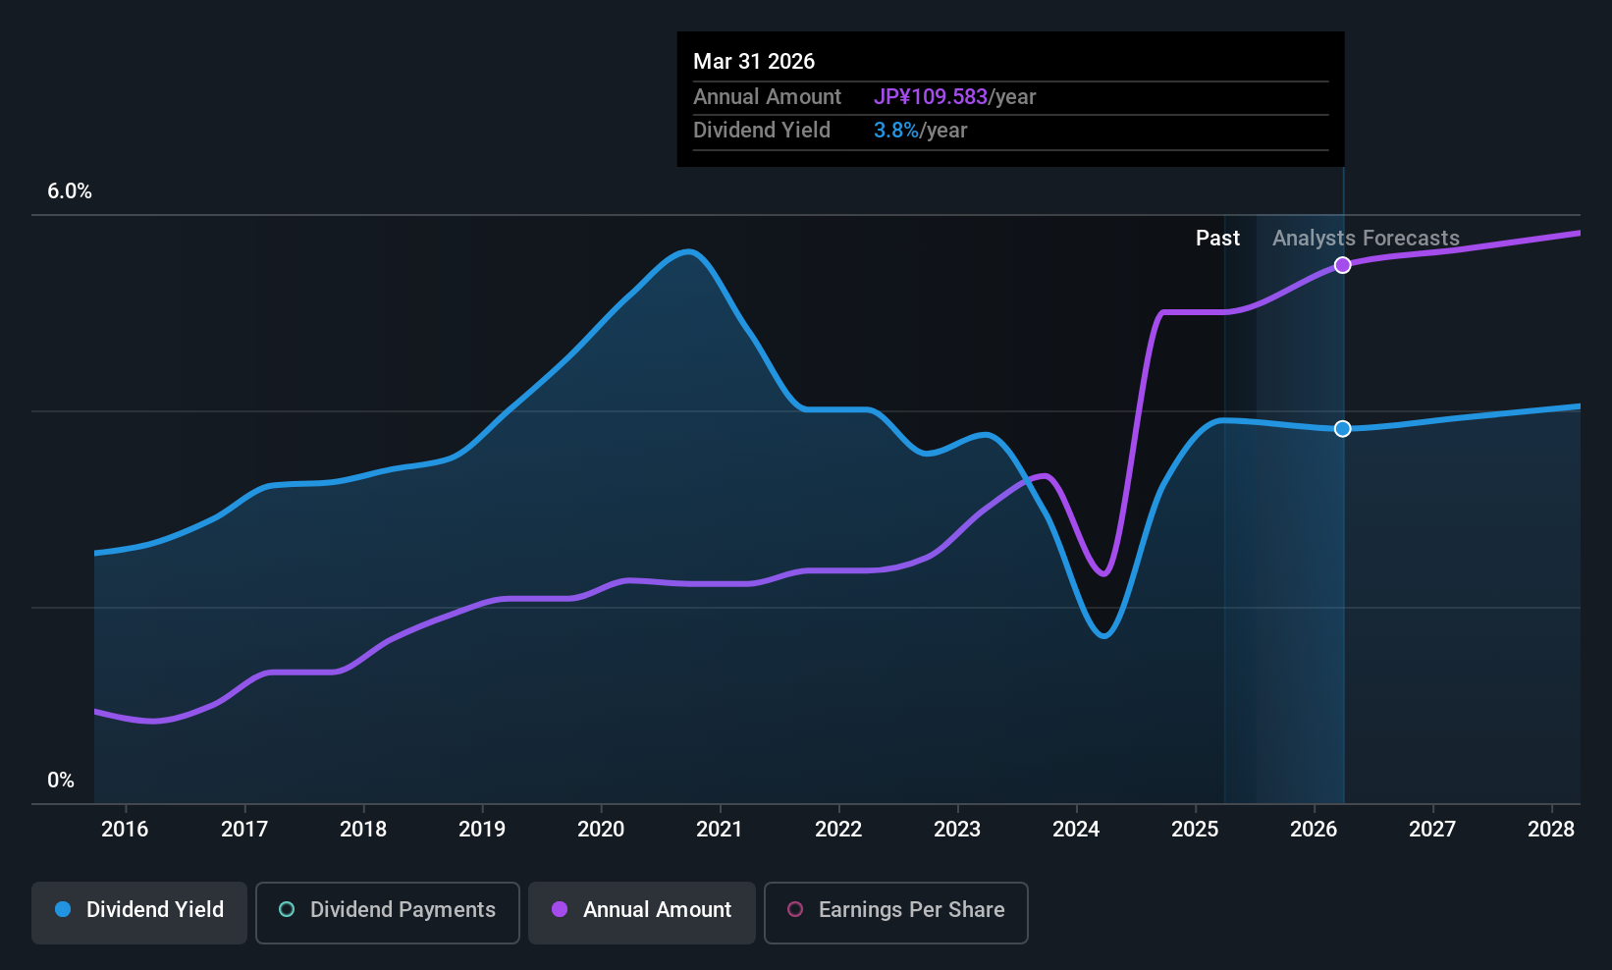Click the 3.8%/year tooltip value
The image size is (1612, 970).
tap(921, 131)
